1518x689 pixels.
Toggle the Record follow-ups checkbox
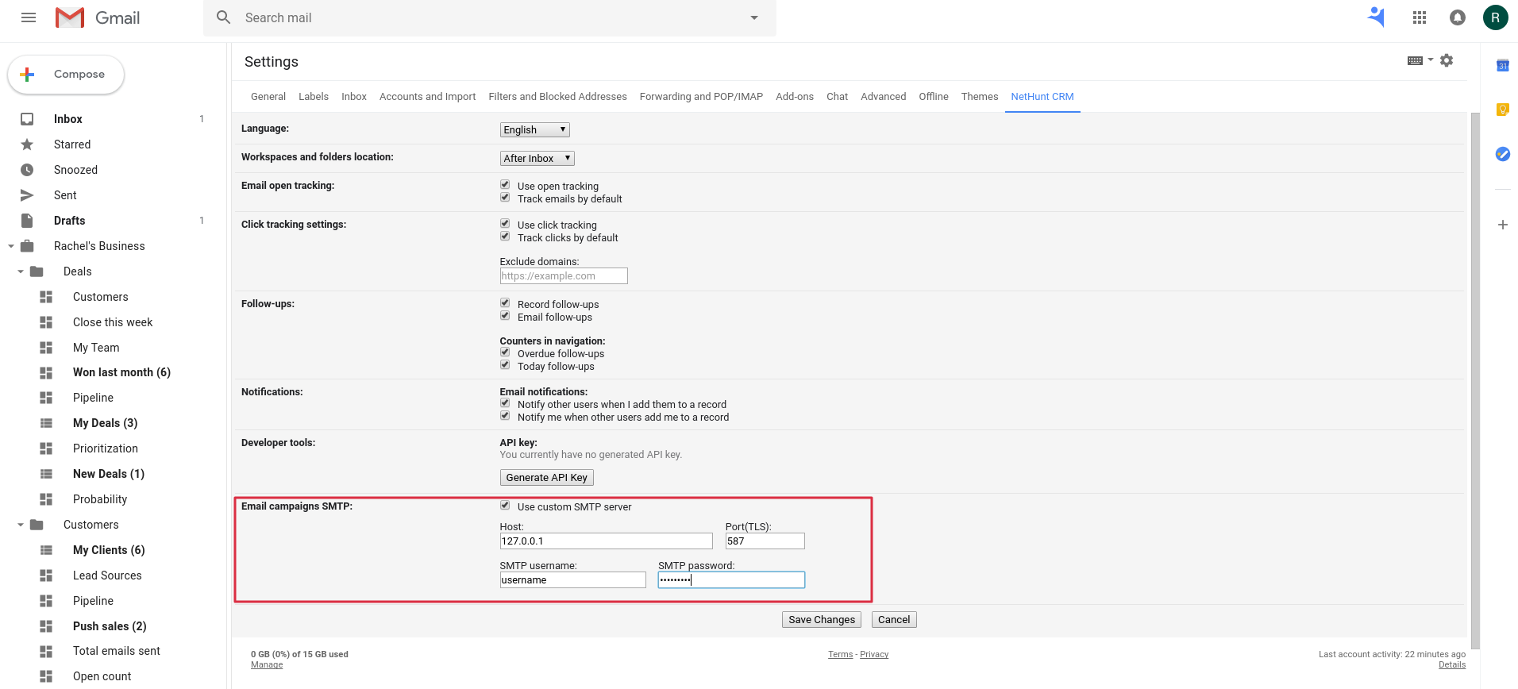[505, 303]
